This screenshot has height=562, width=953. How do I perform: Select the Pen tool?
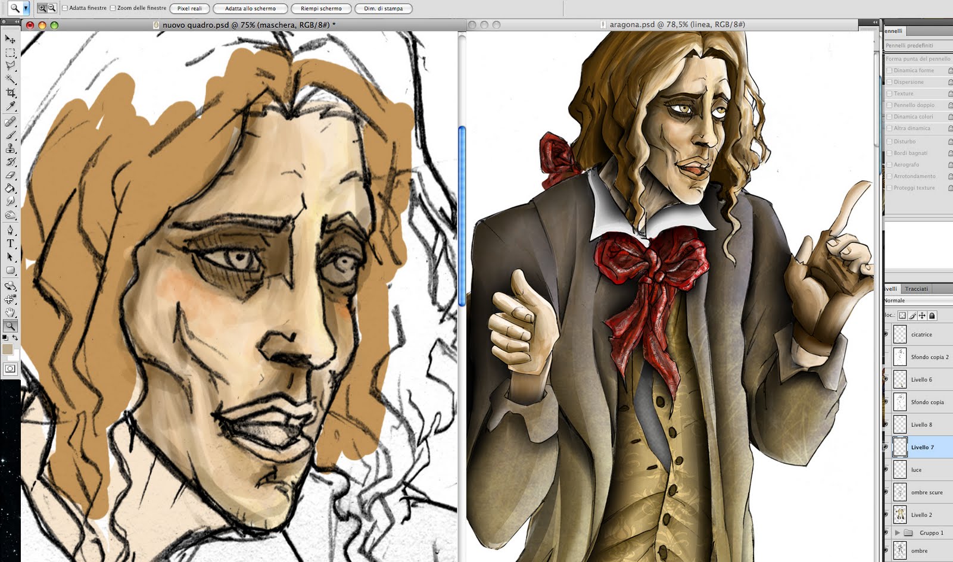point(10,230)
